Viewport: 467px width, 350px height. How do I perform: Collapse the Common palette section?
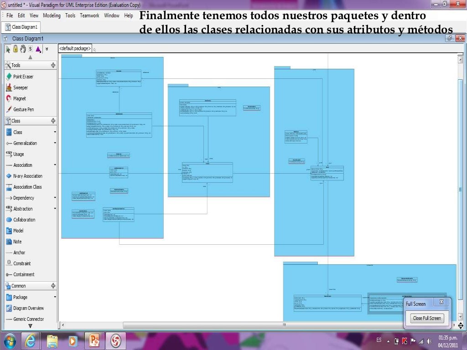[x=53, y=286]
